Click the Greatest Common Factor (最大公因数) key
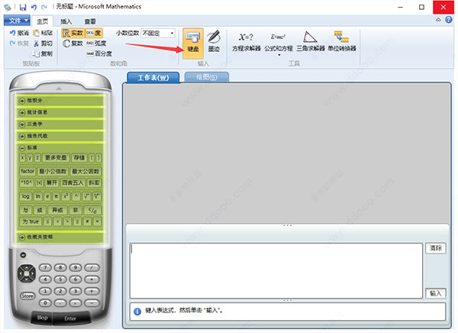This screenshot has height=333, width=458. click(x=85, y=171)
